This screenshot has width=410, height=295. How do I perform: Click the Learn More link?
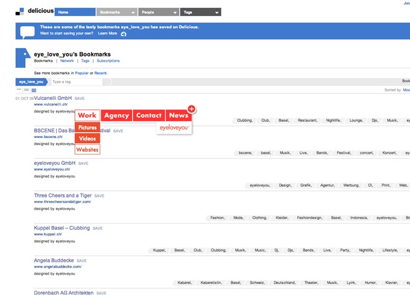(x=108, y=33)
